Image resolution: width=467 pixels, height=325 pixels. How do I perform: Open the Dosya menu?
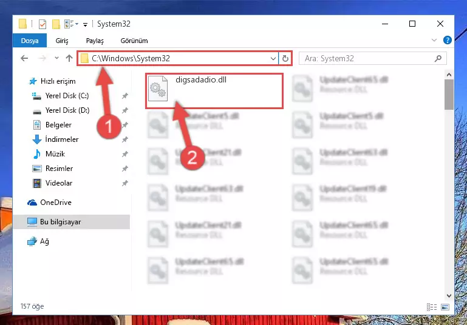click(30, 41)
